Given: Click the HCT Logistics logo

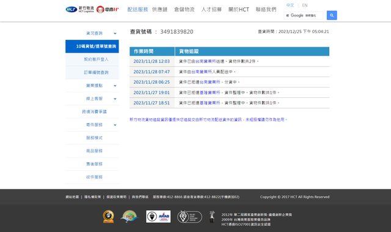Looking at the screenshot, I should coord(79,10).
